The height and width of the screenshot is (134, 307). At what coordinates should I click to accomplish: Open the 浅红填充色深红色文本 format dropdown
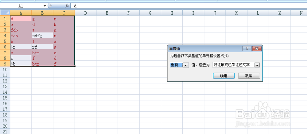pos(257,65)
